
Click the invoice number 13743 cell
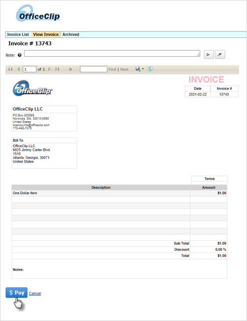[x=224, y=95]
